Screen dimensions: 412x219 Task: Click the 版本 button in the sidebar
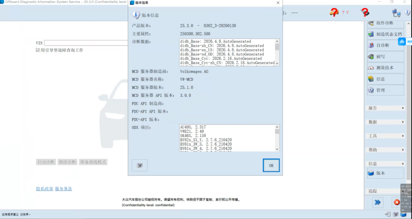point(385,173)
